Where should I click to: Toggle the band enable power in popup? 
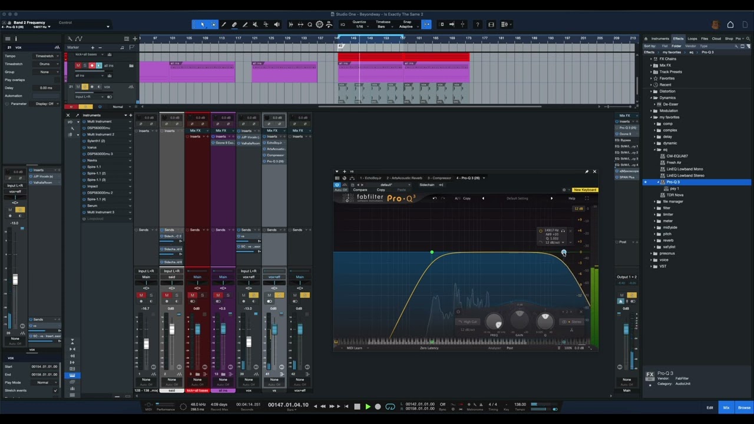[541, 231]
